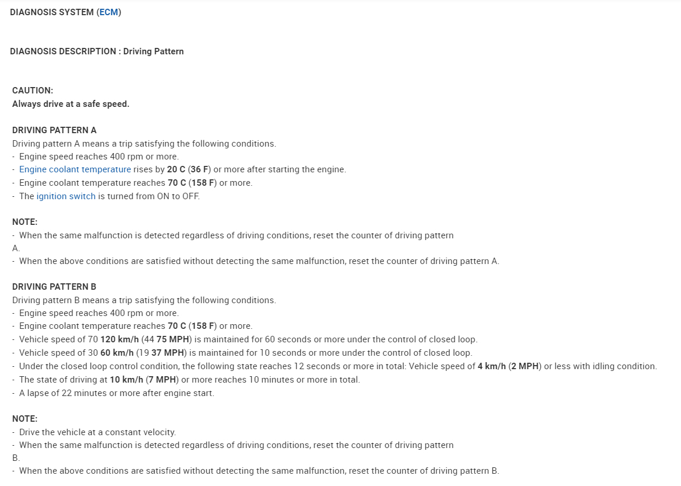Click the DRIVING PATTERN B heading
Screen dimensions: 681x486
[54, 287]
